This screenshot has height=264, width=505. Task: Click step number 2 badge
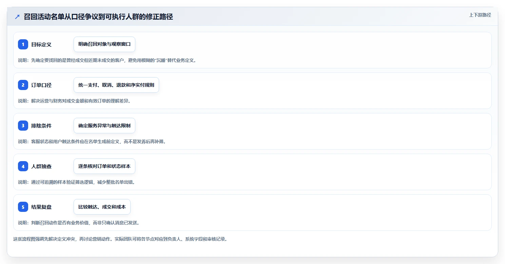(23, 85)
